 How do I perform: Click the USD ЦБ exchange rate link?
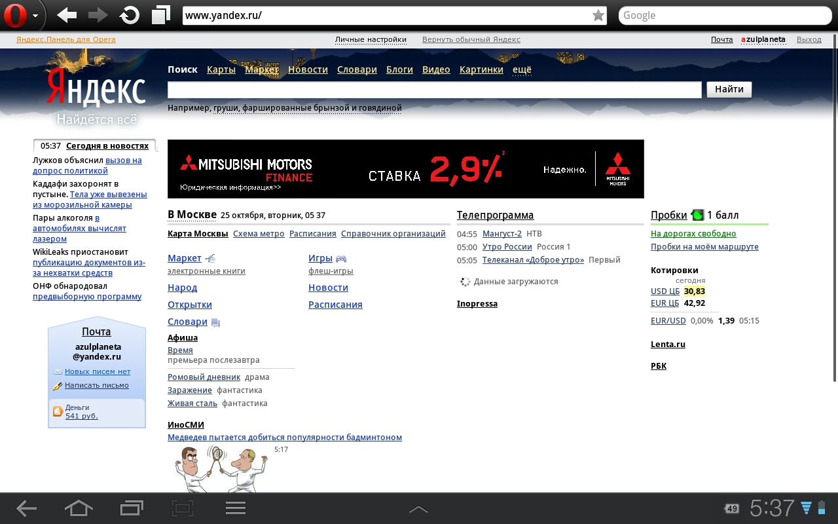click(x=665, y=291)
